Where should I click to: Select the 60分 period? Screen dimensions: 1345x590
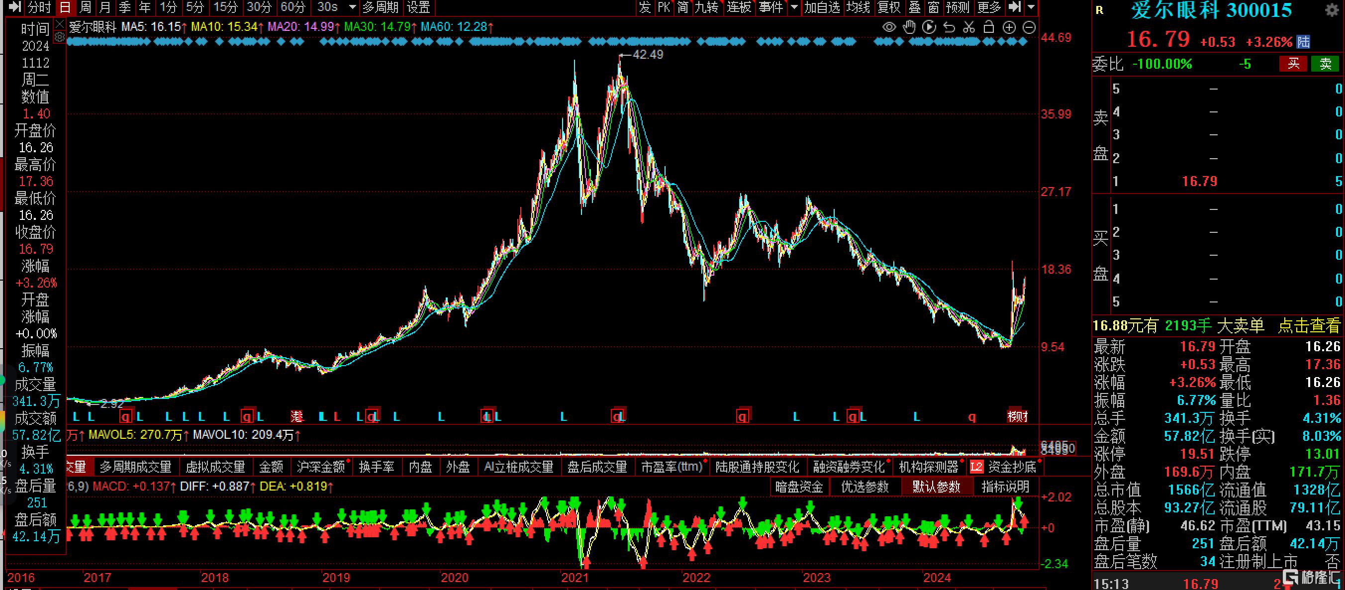point(293,7)
